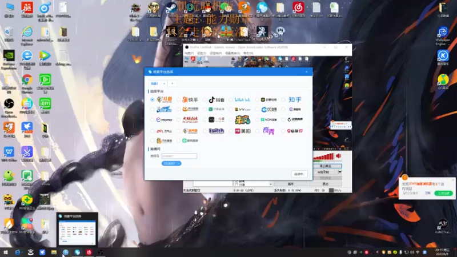Click the NOW直播 logo

[268, 119]
